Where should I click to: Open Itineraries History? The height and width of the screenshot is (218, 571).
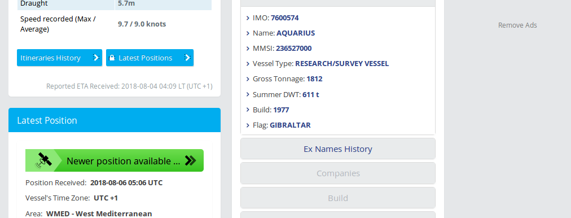point(59,58)
